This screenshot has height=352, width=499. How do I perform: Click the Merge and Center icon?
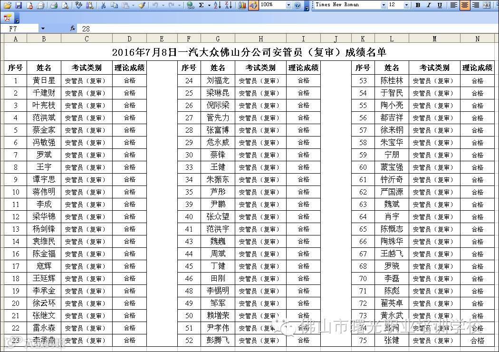487,5
